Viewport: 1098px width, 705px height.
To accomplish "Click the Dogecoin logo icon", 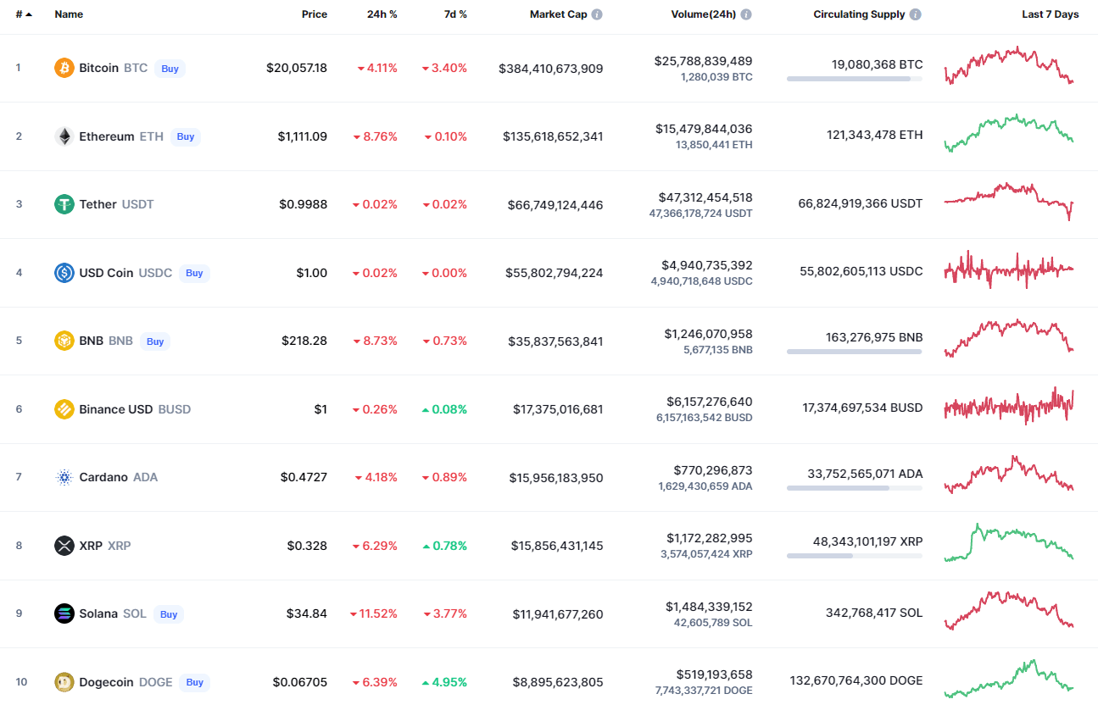I will [x=64, y=682].
